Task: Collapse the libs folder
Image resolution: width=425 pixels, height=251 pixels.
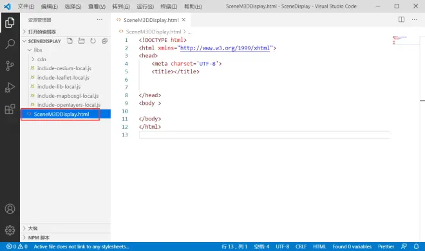Action: 38,50
